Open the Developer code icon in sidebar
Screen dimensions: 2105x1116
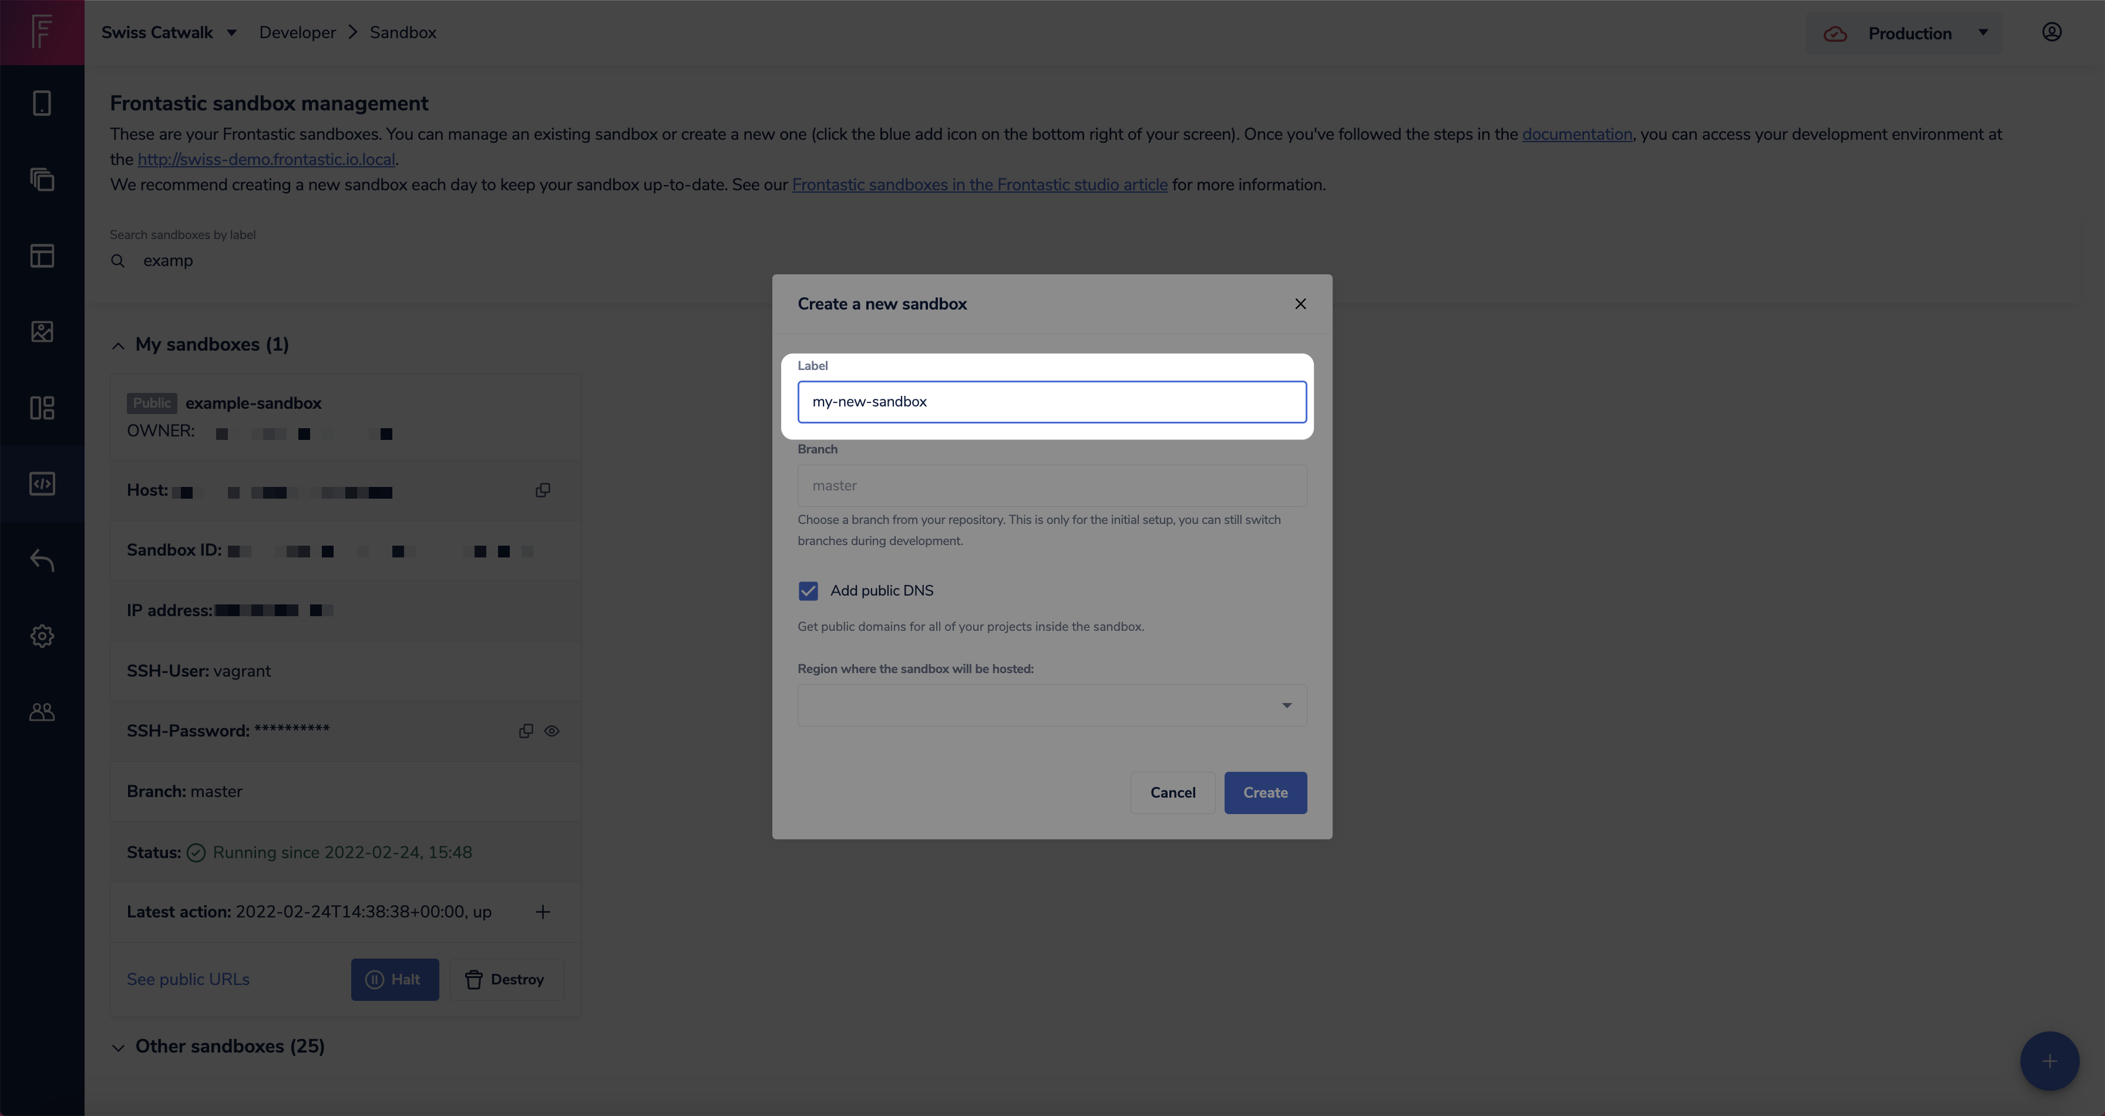click(42, 483)
